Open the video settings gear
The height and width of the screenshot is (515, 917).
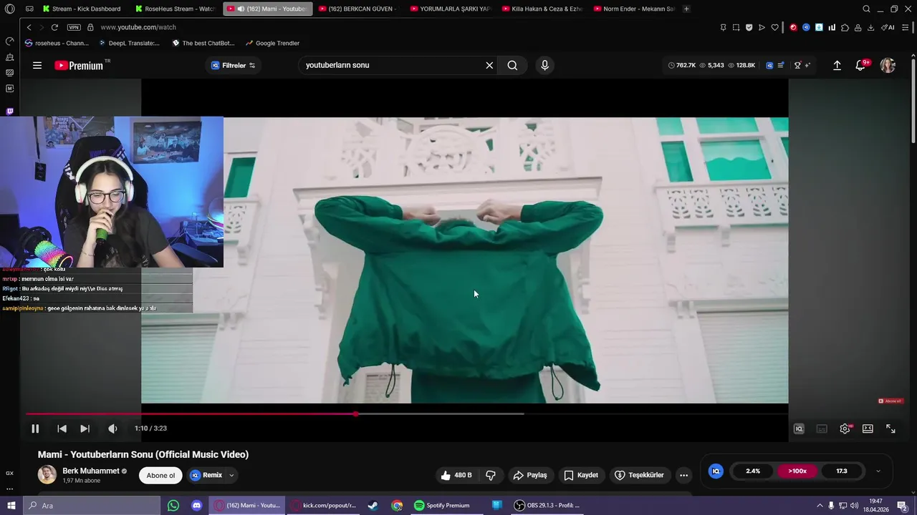(x=845, y=428)
